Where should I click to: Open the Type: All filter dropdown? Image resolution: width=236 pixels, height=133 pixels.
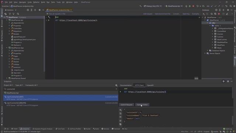coord(19,85)
